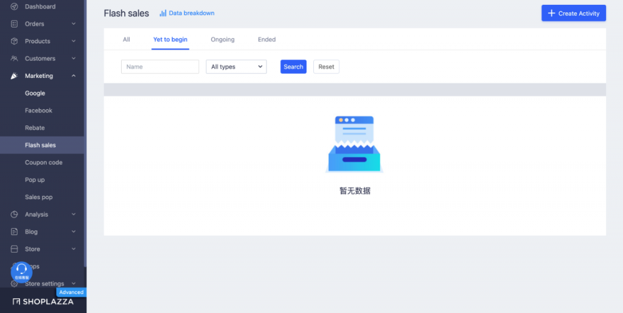Click the 暂无数据 empty-state text
This screenshot has height=313, width=623.
click(355, 191)
